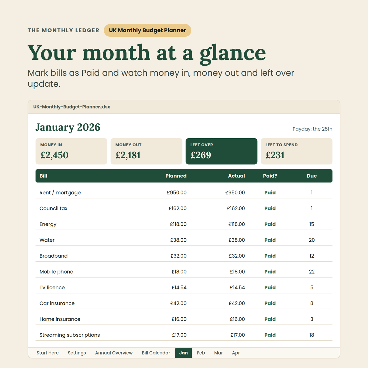Switch to the Settings sheet tab
Image resolution: width=368 pixels, height=368 pixels.
77,353
